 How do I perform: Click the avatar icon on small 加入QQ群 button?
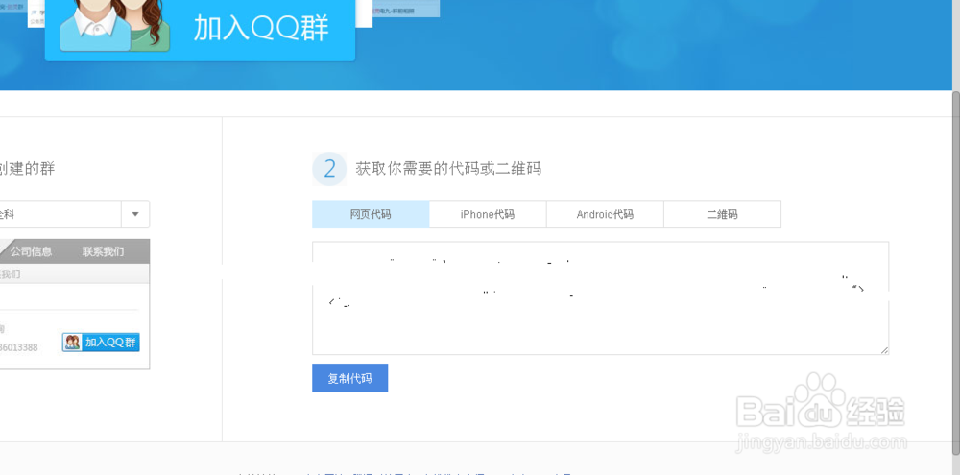(72, 343)
